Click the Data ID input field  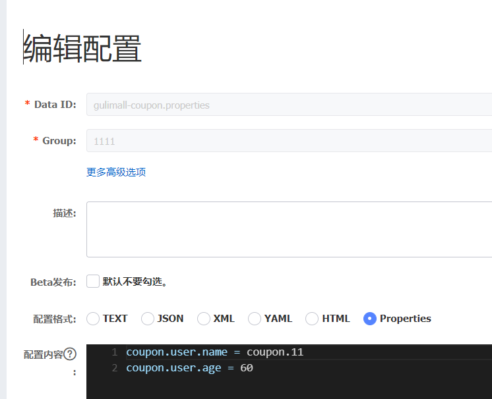[x=290, y=104]
